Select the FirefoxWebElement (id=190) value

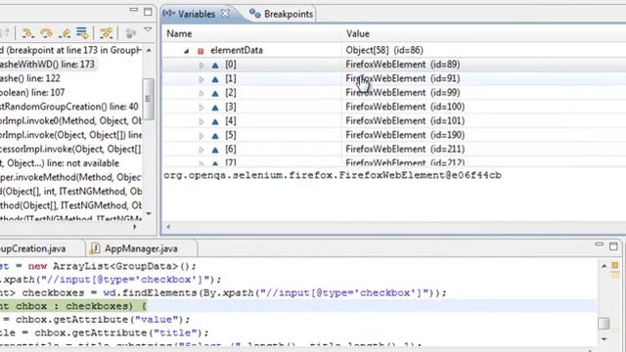click(x=405, y=135)
